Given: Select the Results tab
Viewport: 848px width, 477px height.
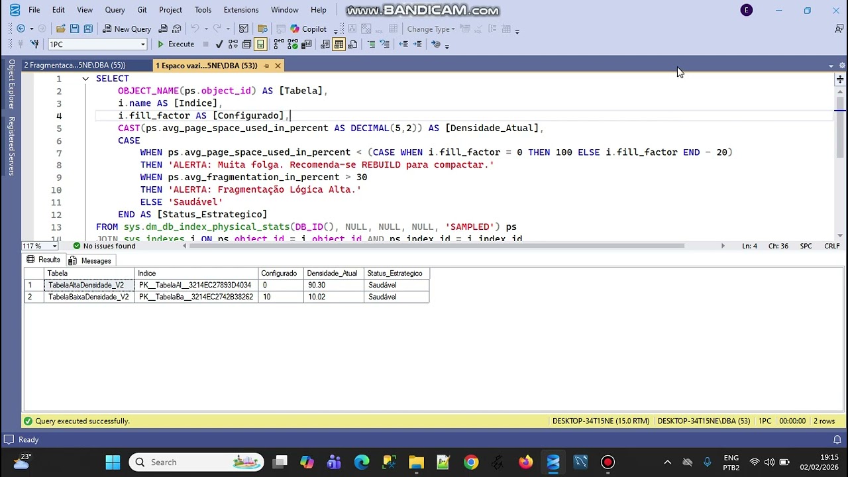Looking at the screenshot, I should [44, 260].
